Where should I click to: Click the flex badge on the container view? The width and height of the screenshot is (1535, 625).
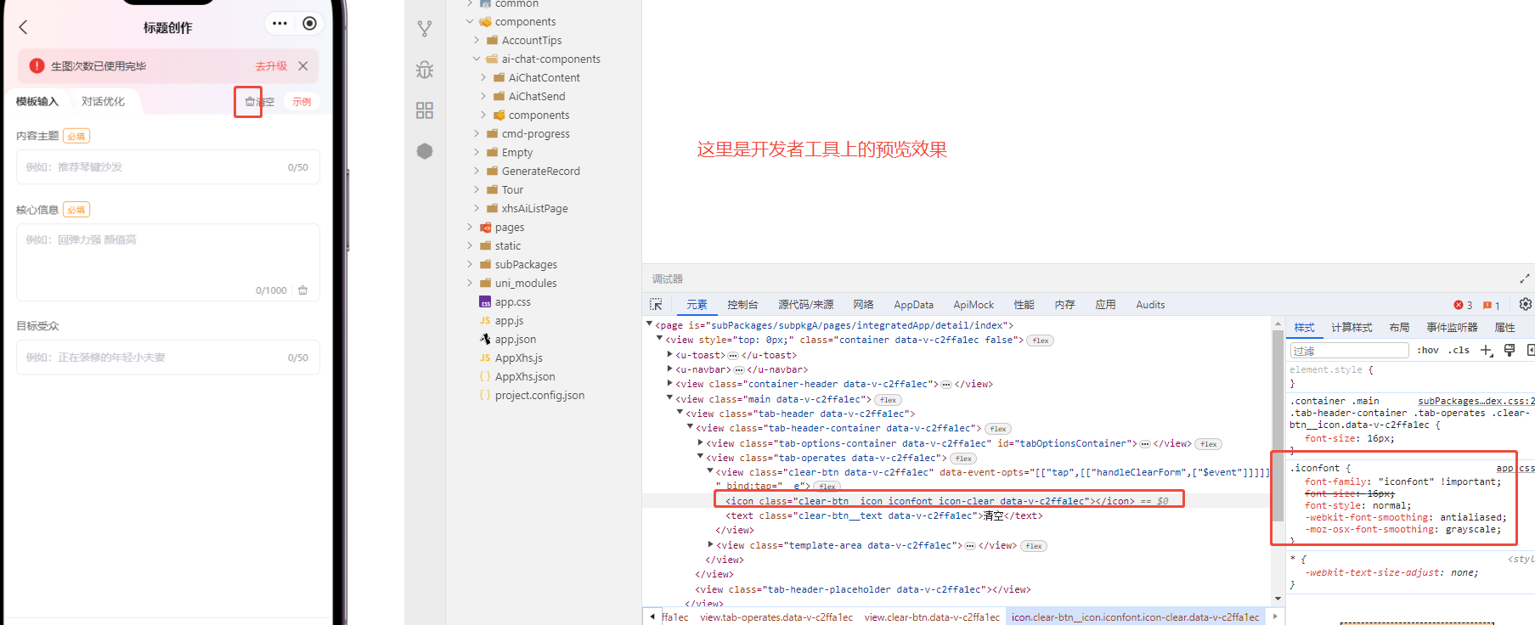coord(1041,341)
